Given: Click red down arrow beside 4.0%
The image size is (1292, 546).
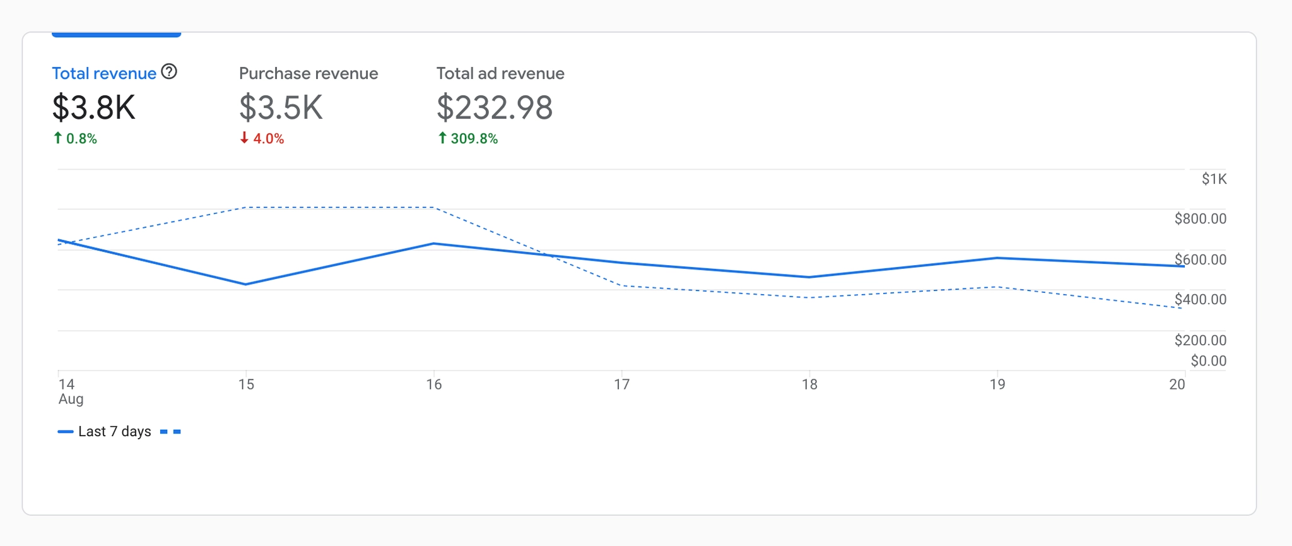Looking at the screenshot, I should 244,138.
